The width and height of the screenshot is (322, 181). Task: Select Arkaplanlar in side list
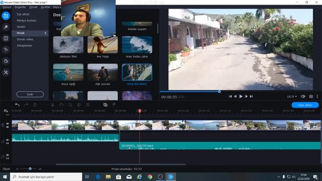[24, 46]
